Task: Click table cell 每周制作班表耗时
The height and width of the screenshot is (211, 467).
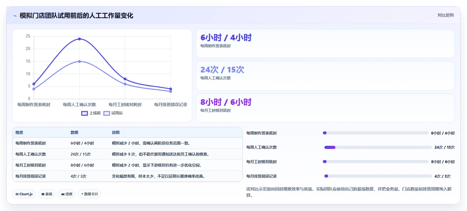Action: point(31,143)
